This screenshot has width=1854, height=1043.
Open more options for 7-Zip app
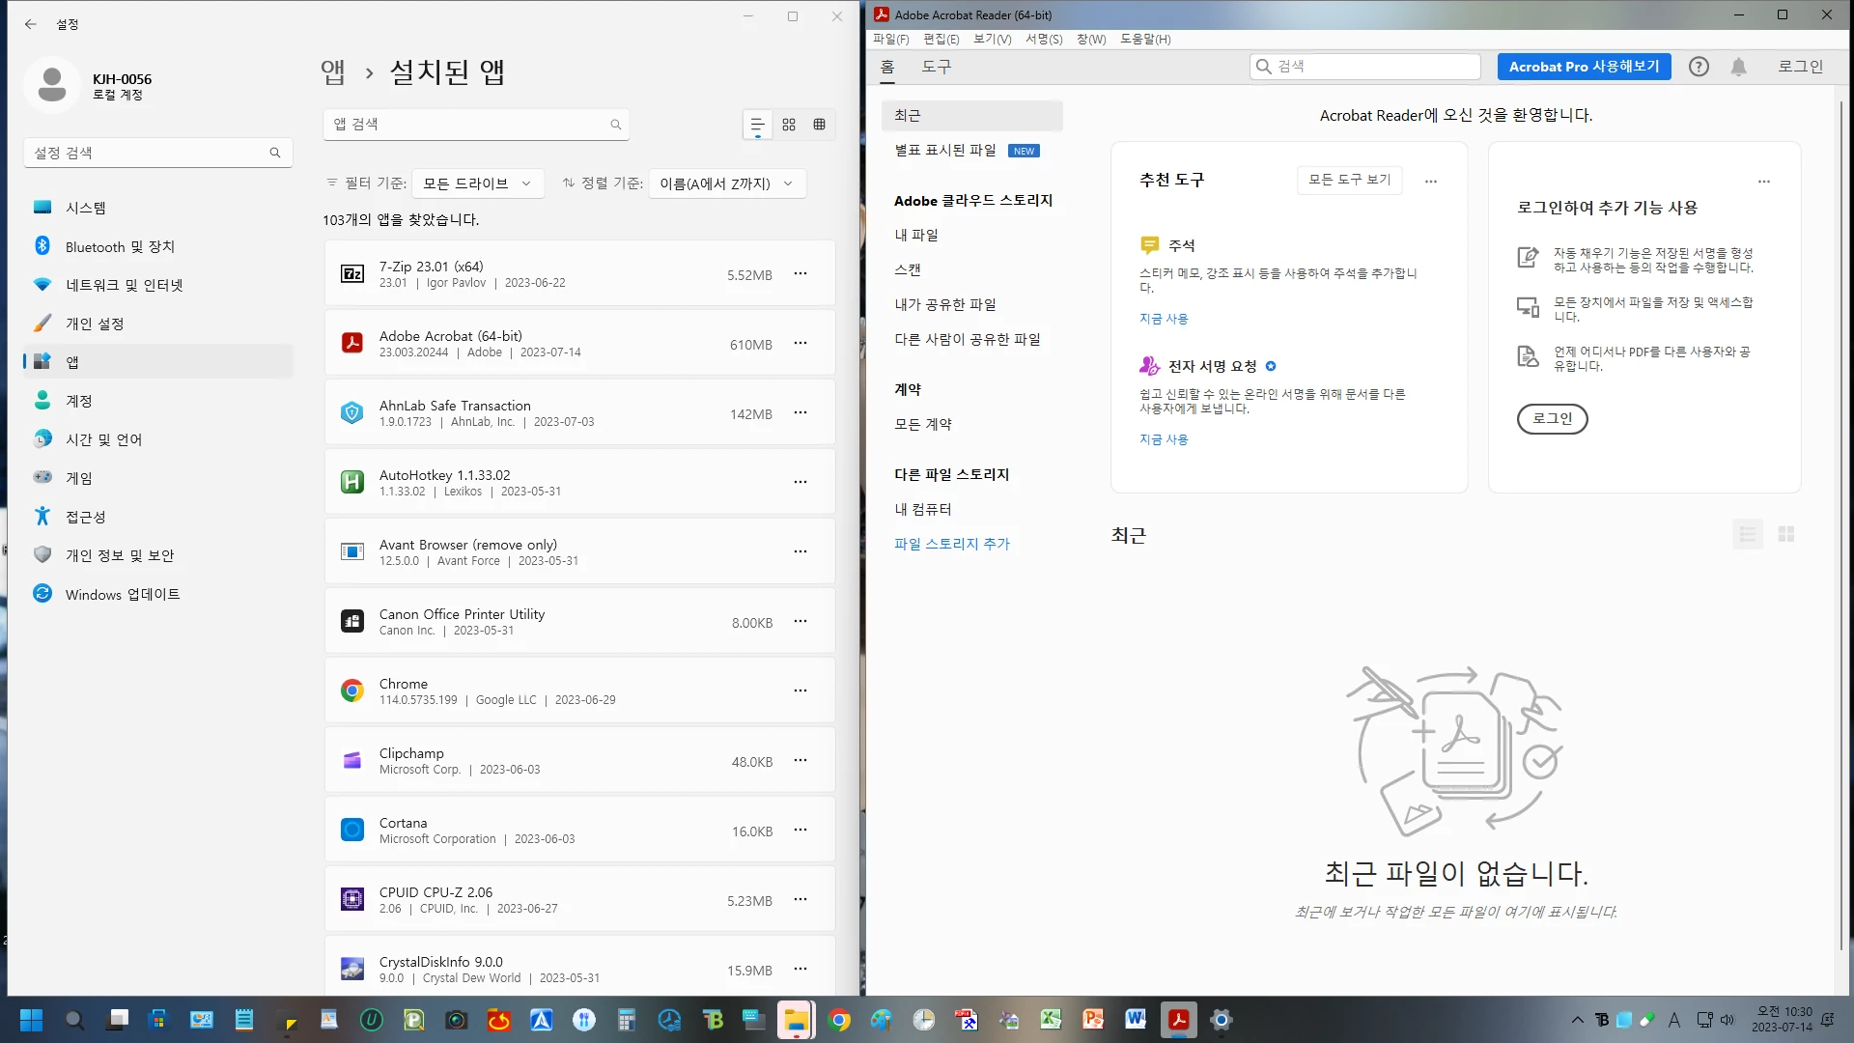click(801, 274)
